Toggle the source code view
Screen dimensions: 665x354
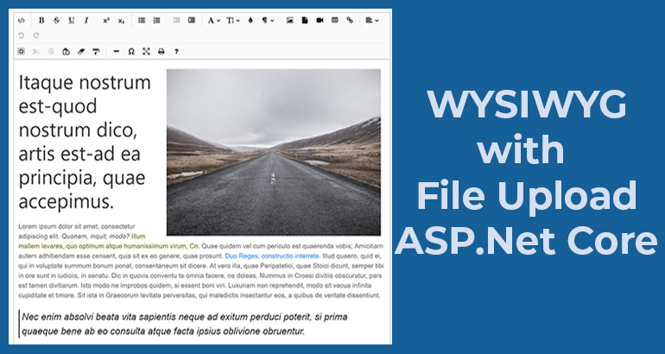[x=22, y=21]
